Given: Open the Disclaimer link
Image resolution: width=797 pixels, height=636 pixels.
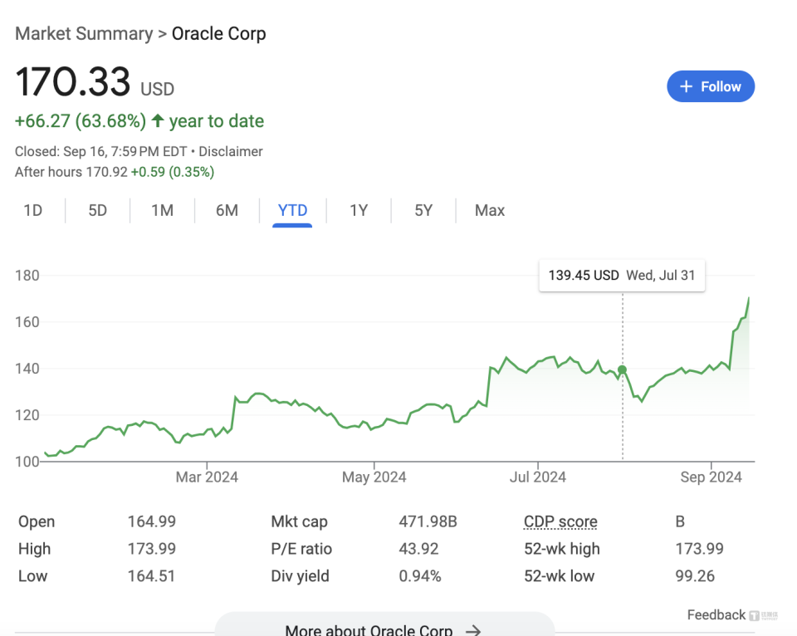Looking at the screenshot, I should 232,151.
